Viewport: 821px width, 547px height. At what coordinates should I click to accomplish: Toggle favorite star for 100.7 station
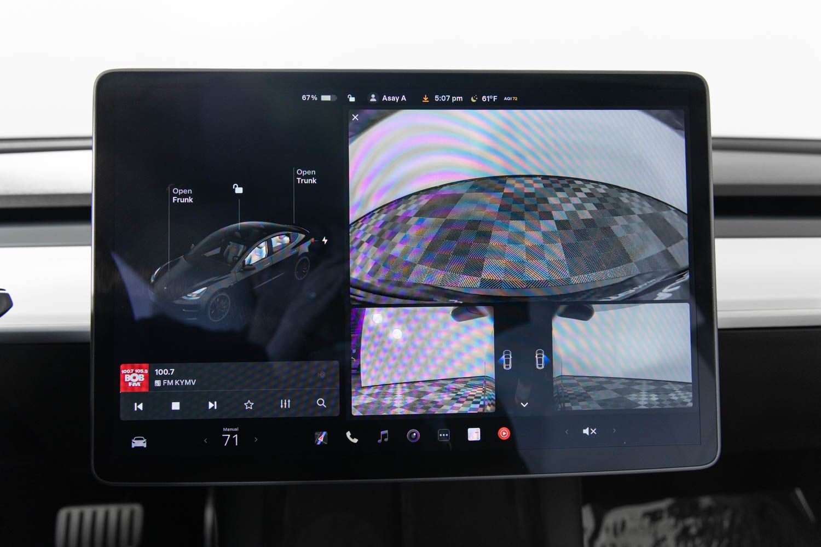(248, 405)
